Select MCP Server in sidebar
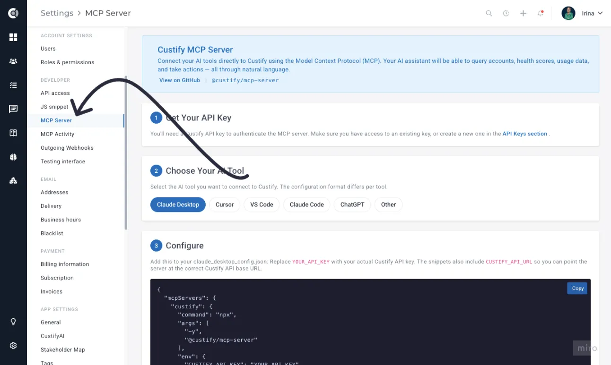This screenshot has height=365, width=611. click(56, 120)
